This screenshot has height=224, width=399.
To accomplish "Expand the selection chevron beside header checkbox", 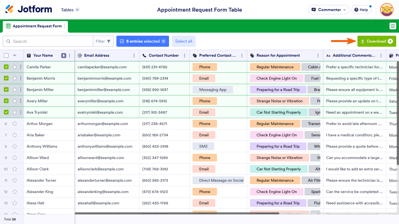I will pos(15,56).
